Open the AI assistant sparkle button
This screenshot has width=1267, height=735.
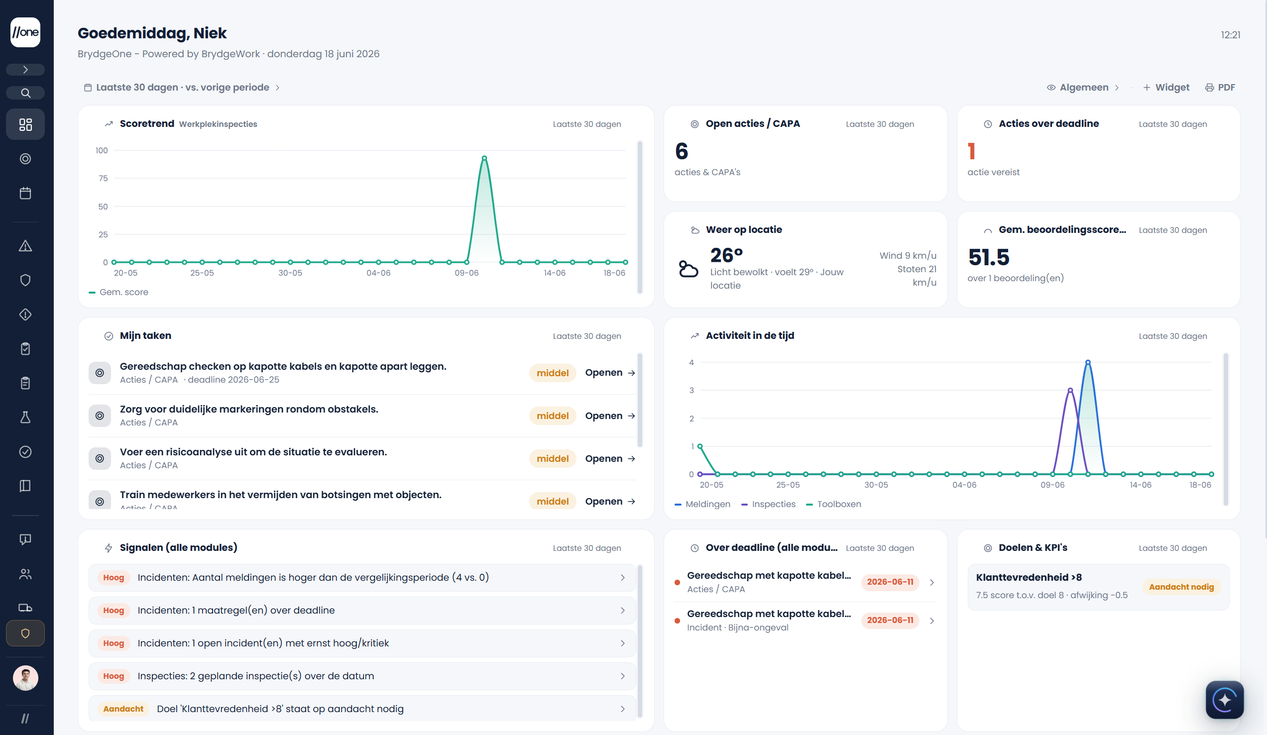(1224, 700)
